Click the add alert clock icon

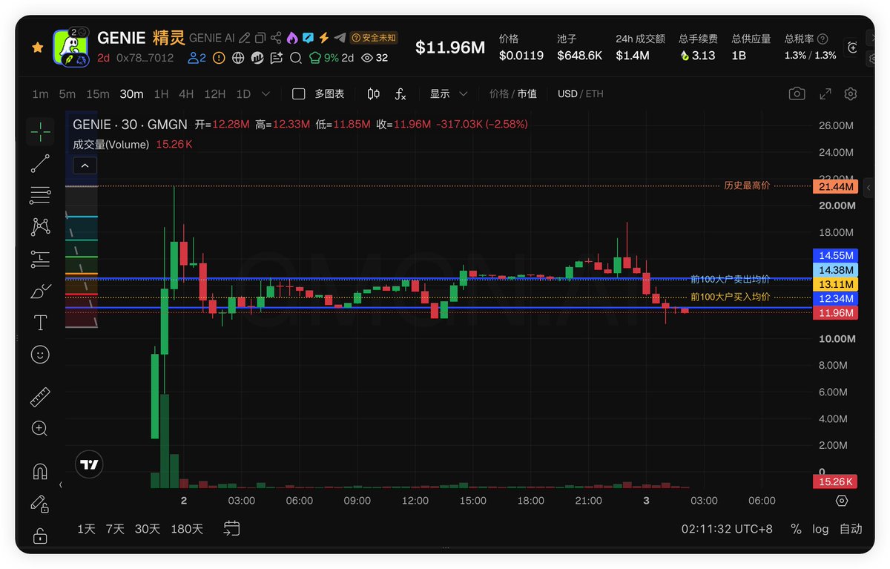pos(852,47)
